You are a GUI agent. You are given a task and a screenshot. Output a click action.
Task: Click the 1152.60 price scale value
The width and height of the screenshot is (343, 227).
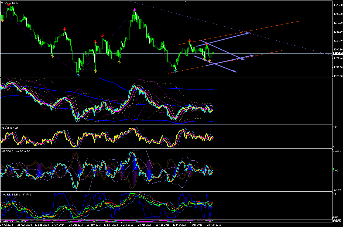tap(338, 67)
